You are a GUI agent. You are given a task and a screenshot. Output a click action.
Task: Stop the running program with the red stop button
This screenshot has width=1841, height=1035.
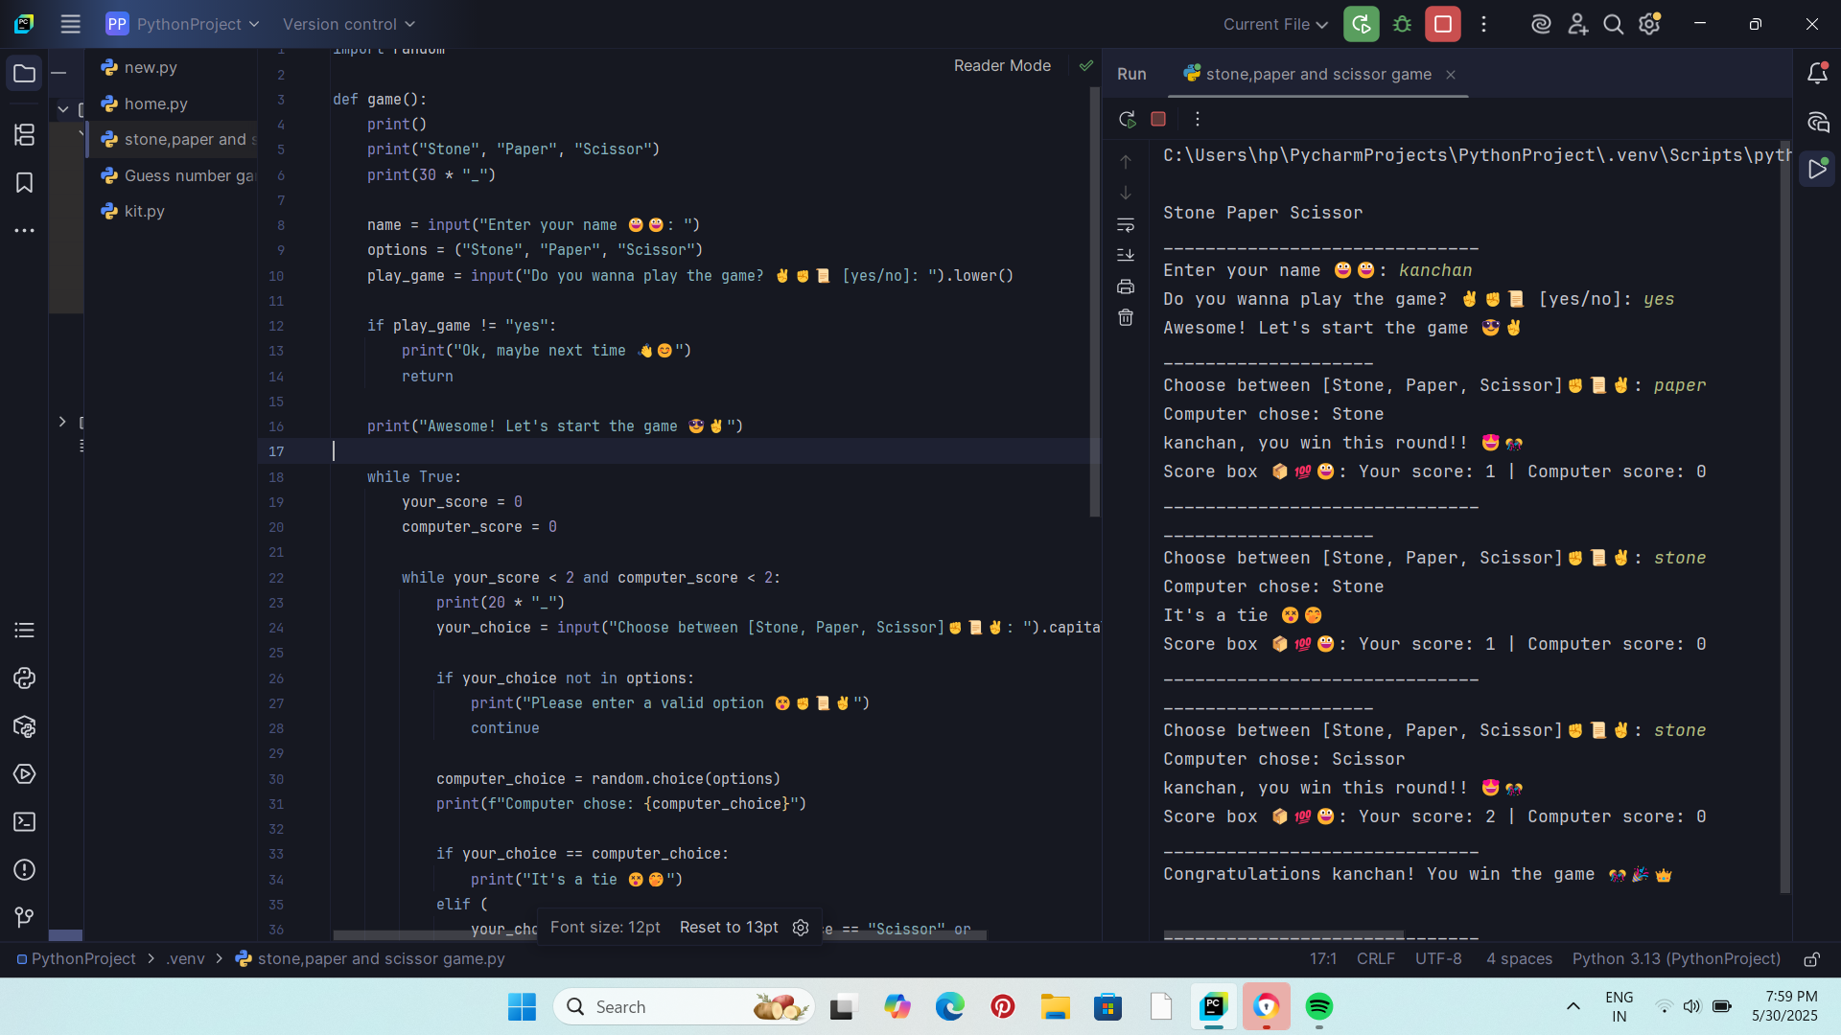1442,24
